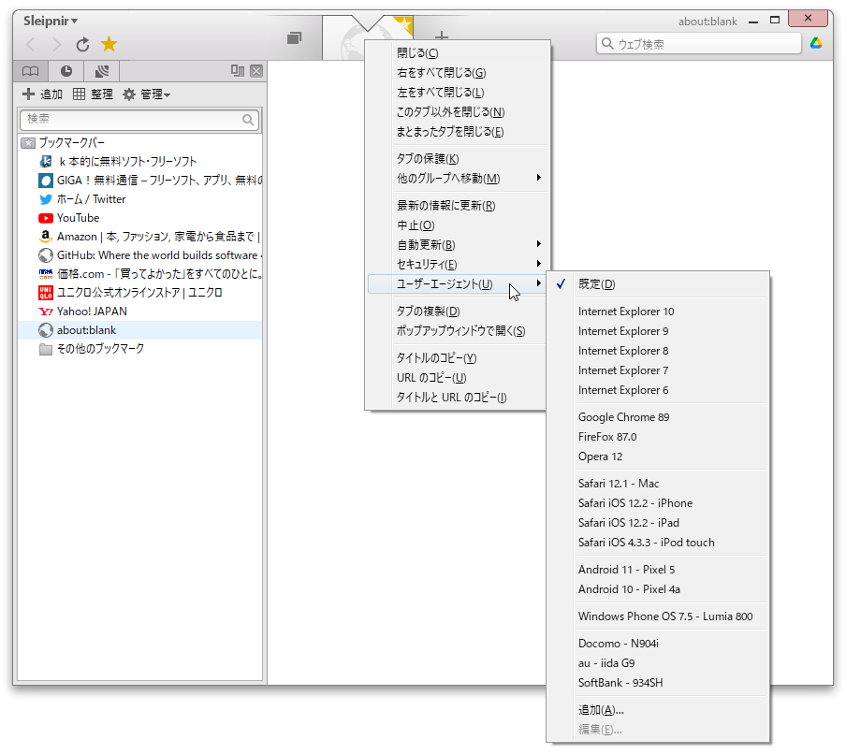846x754 pixels.
Task: Select Docomo - N904i user agent
Action: 658,644
